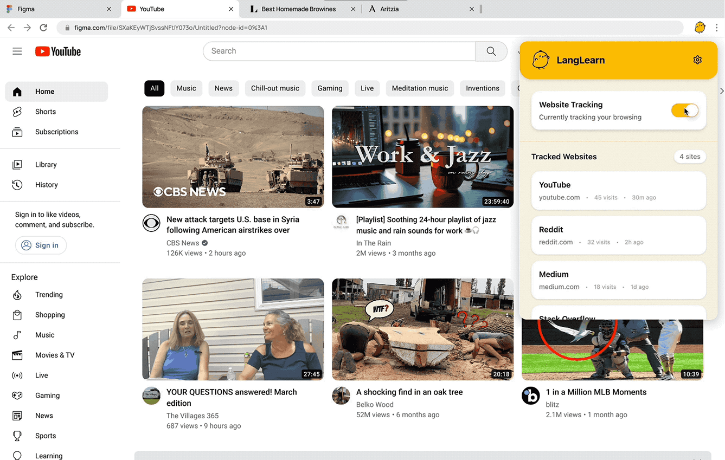
Task: Open the Belko Wood channel link
Action: tap(375, 404)
